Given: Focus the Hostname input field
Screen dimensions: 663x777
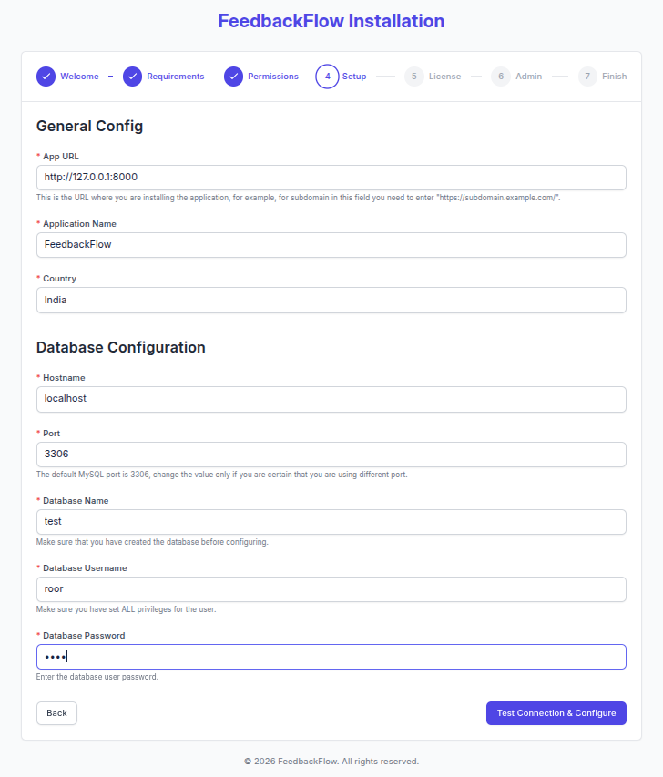Looking at the screenshot, I should click(331, 398).
